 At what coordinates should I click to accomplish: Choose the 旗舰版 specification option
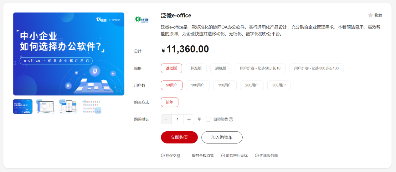tap(221, 68)
